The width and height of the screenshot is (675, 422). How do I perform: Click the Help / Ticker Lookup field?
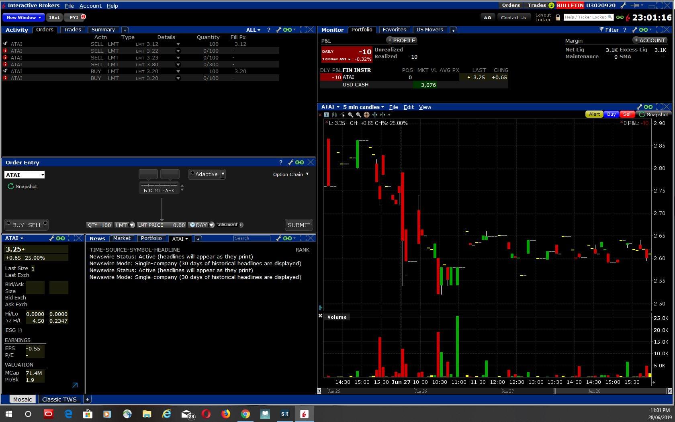point(588,17)
